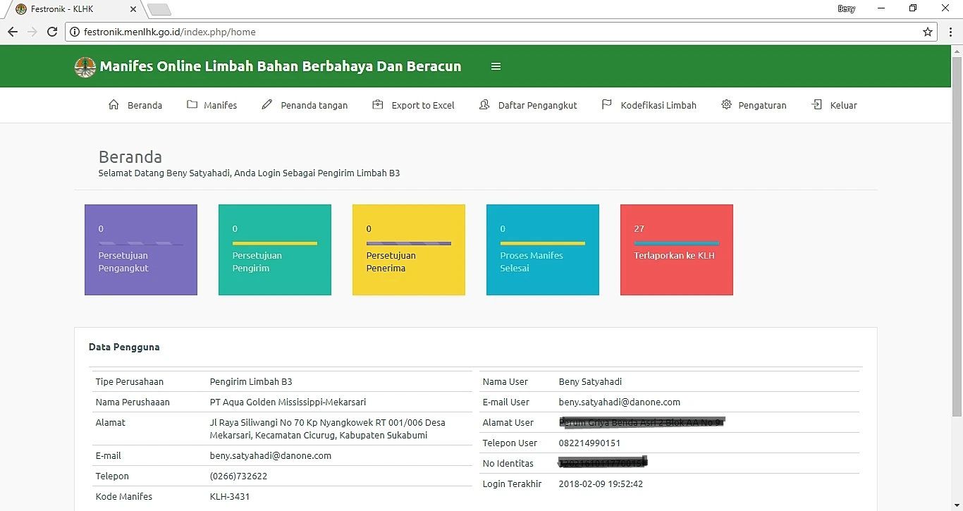This screenshot has width=963, height=511.
Task: Open a new browser tab
Action: (x=159, y=9)
